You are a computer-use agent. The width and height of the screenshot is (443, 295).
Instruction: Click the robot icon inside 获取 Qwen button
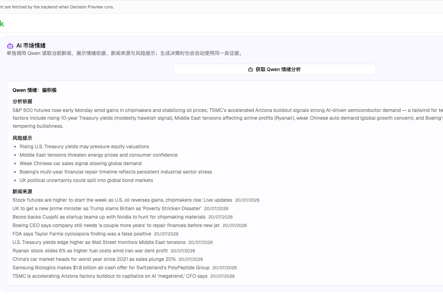(251, 69)
